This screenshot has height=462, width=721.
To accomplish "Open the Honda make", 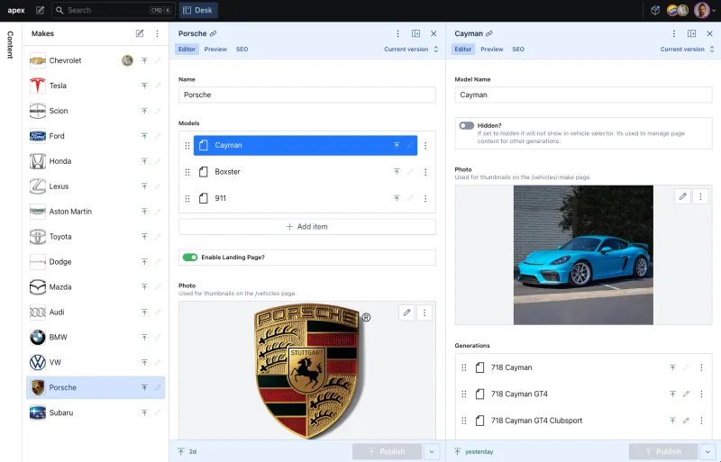I will click(x=96, y=161).
